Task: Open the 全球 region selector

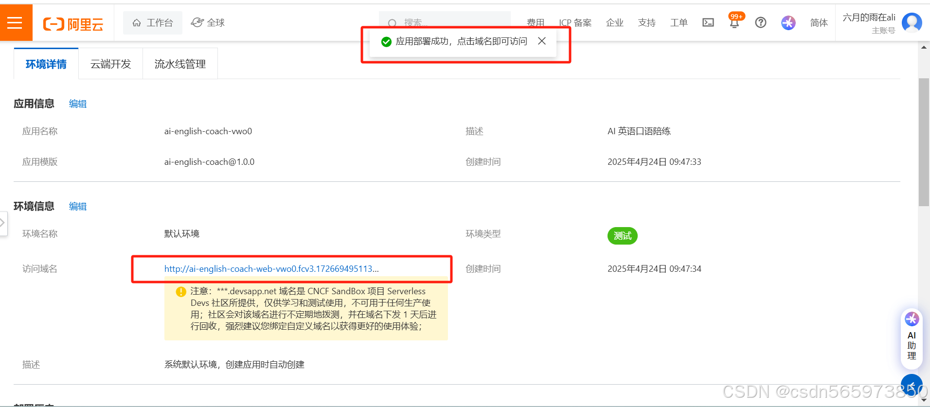Action: pos(208,23)
